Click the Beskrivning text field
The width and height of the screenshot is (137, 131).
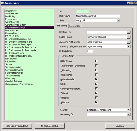click(x=98, y=16)
